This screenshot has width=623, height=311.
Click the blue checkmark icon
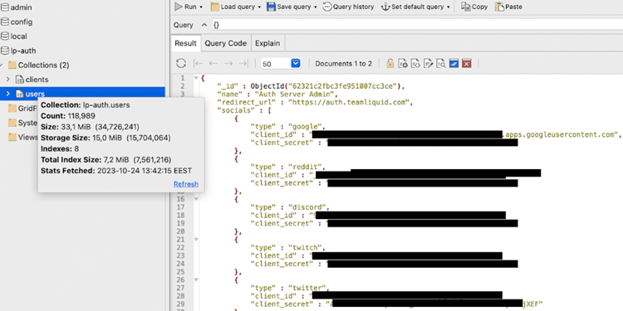pyautogui.click(x=454, y=64)
